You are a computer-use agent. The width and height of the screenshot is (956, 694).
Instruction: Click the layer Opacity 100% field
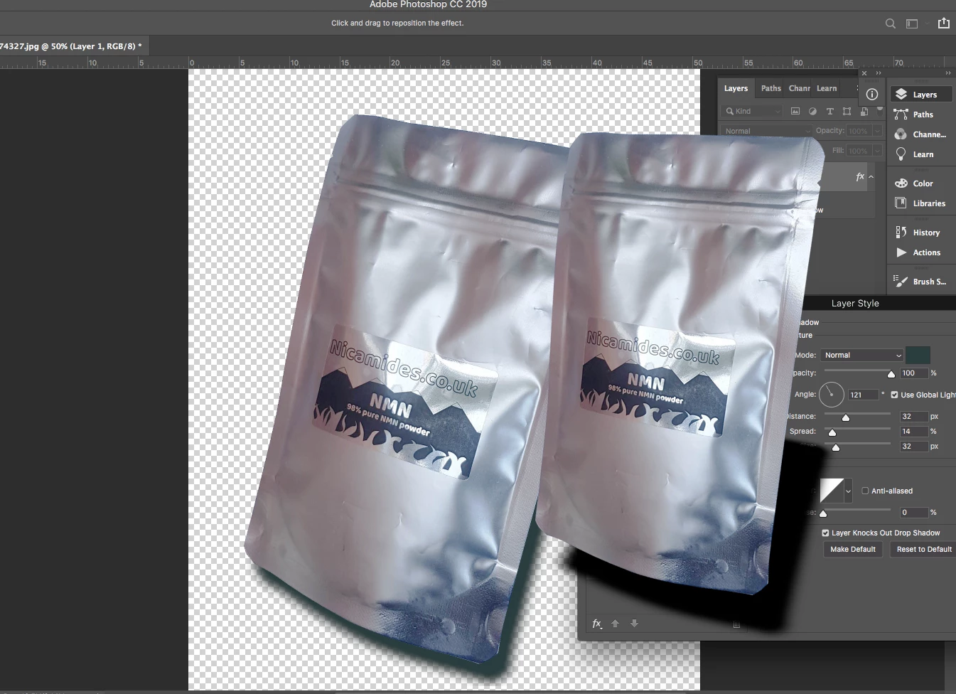pos(859,131)
